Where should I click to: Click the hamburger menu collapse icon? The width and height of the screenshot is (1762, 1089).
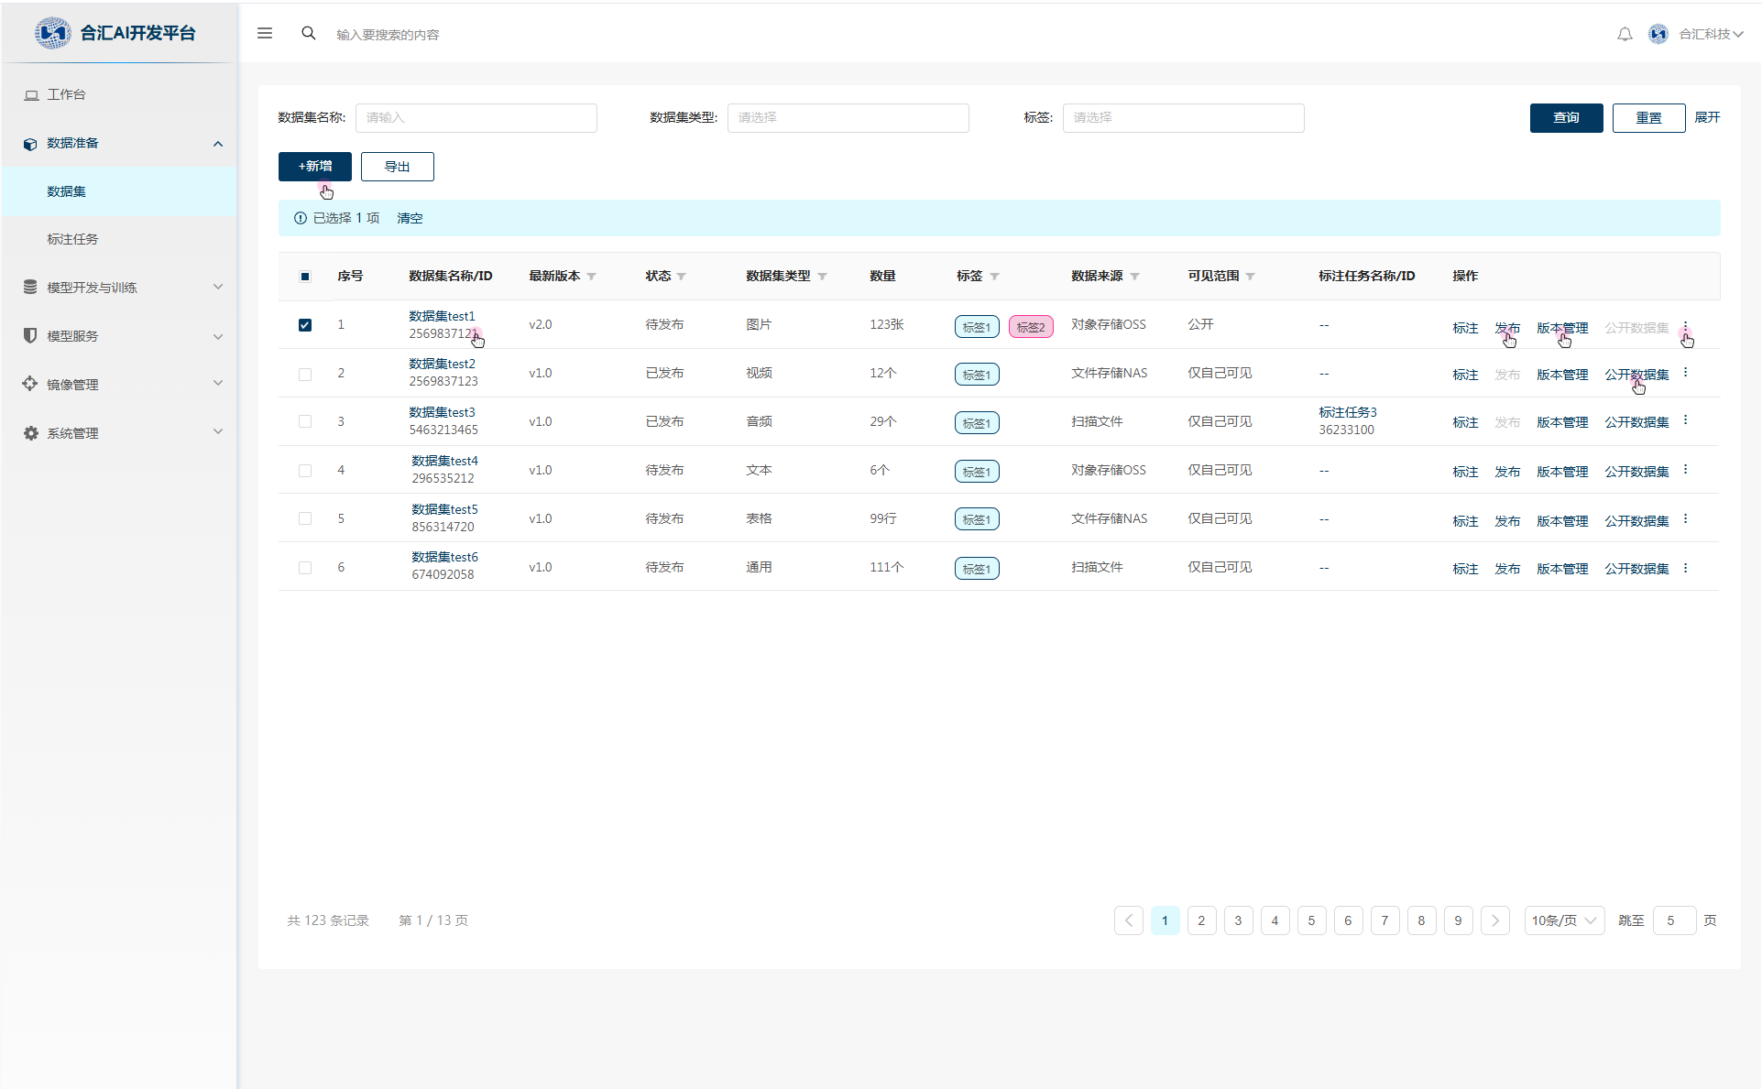tap(265, 34)
